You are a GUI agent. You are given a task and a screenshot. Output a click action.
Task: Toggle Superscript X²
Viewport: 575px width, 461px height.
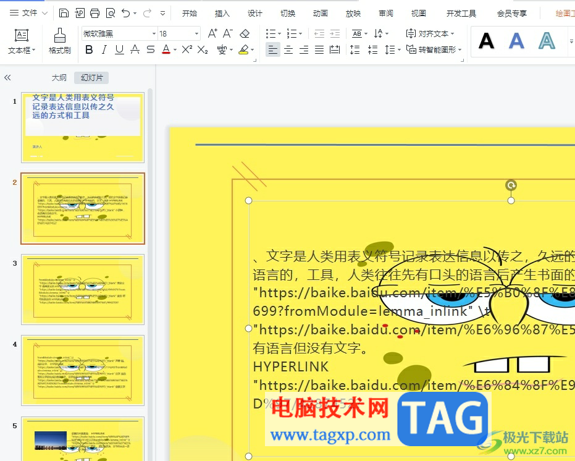(x=187, y=49)
